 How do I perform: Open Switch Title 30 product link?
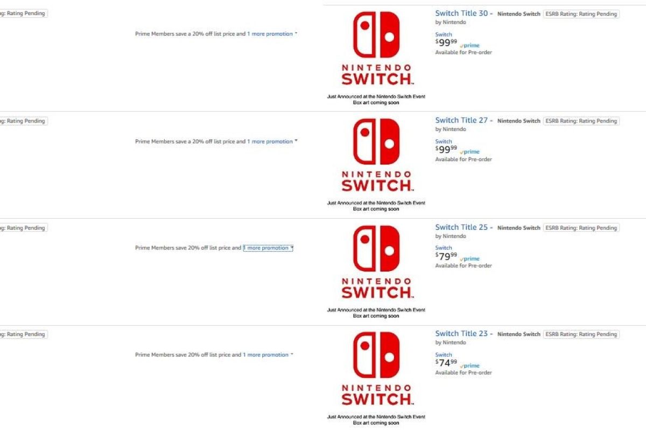[464, 13]
